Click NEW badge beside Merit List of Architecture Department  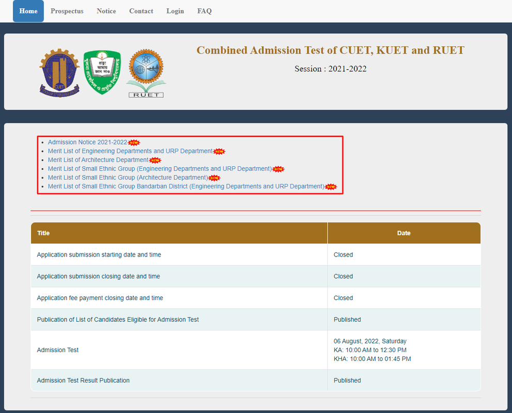point(155,160)
